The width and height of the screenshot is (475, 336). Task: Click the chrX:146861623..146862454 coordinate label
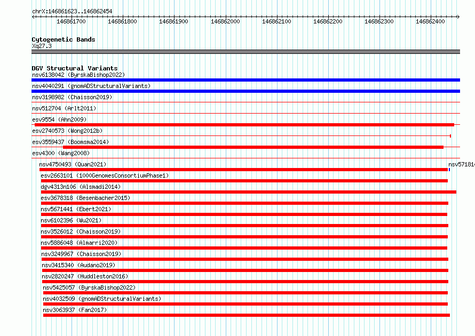72,11
